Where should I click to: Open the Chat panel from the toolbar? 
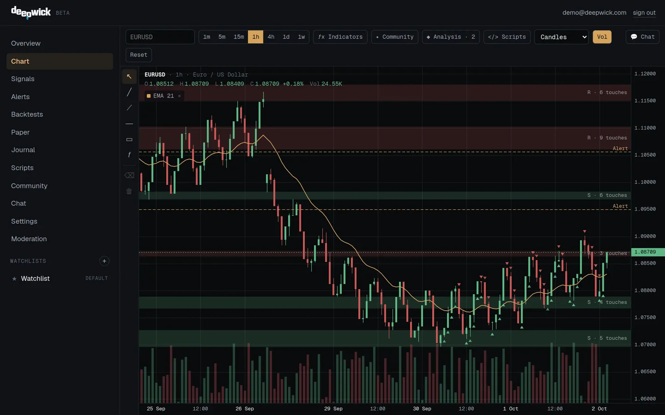pos(642,37)
